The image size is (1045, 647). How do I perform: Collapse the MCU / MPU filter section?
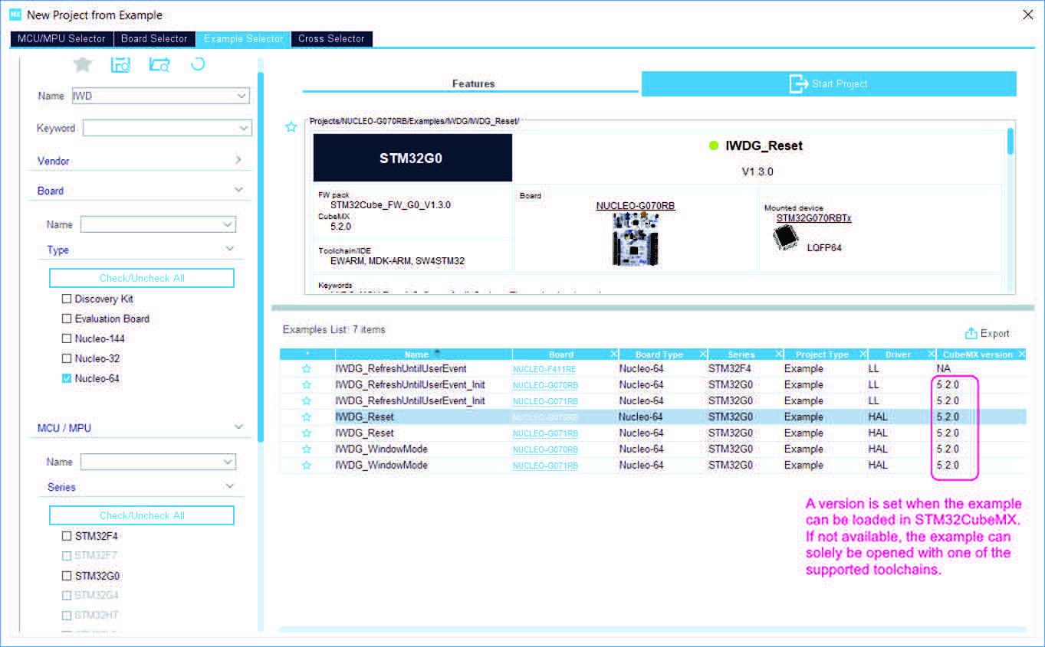238,426
